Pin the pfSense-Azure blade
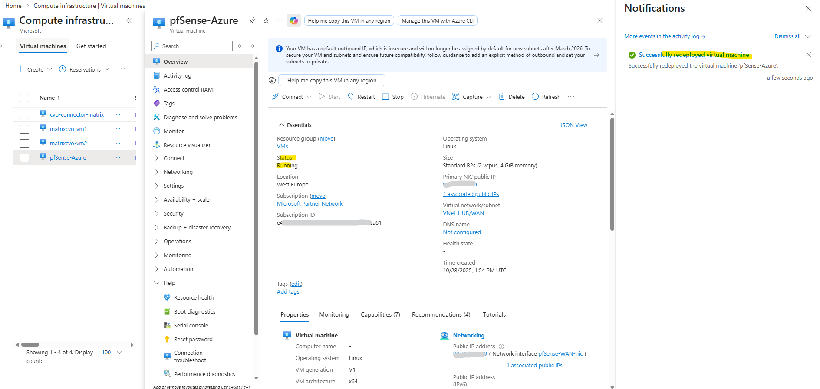This screenshot has width=820, height=389. tap(252, 20)
